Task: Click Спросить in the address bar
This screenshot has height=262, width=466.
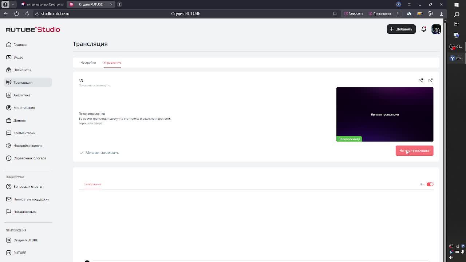Action: click(354, 13)
